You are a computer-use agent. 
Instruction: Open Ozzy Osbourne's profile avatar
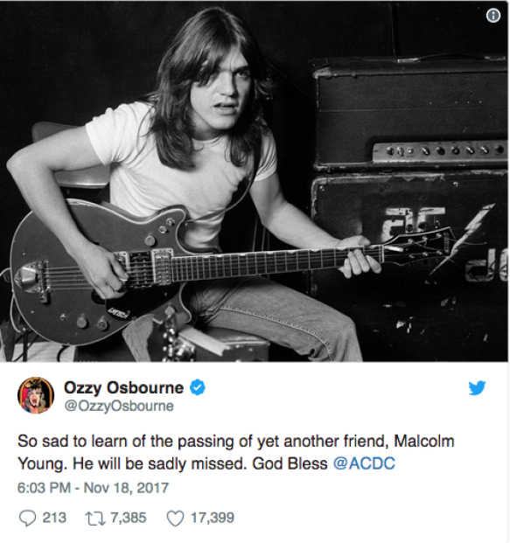(36, 395)
